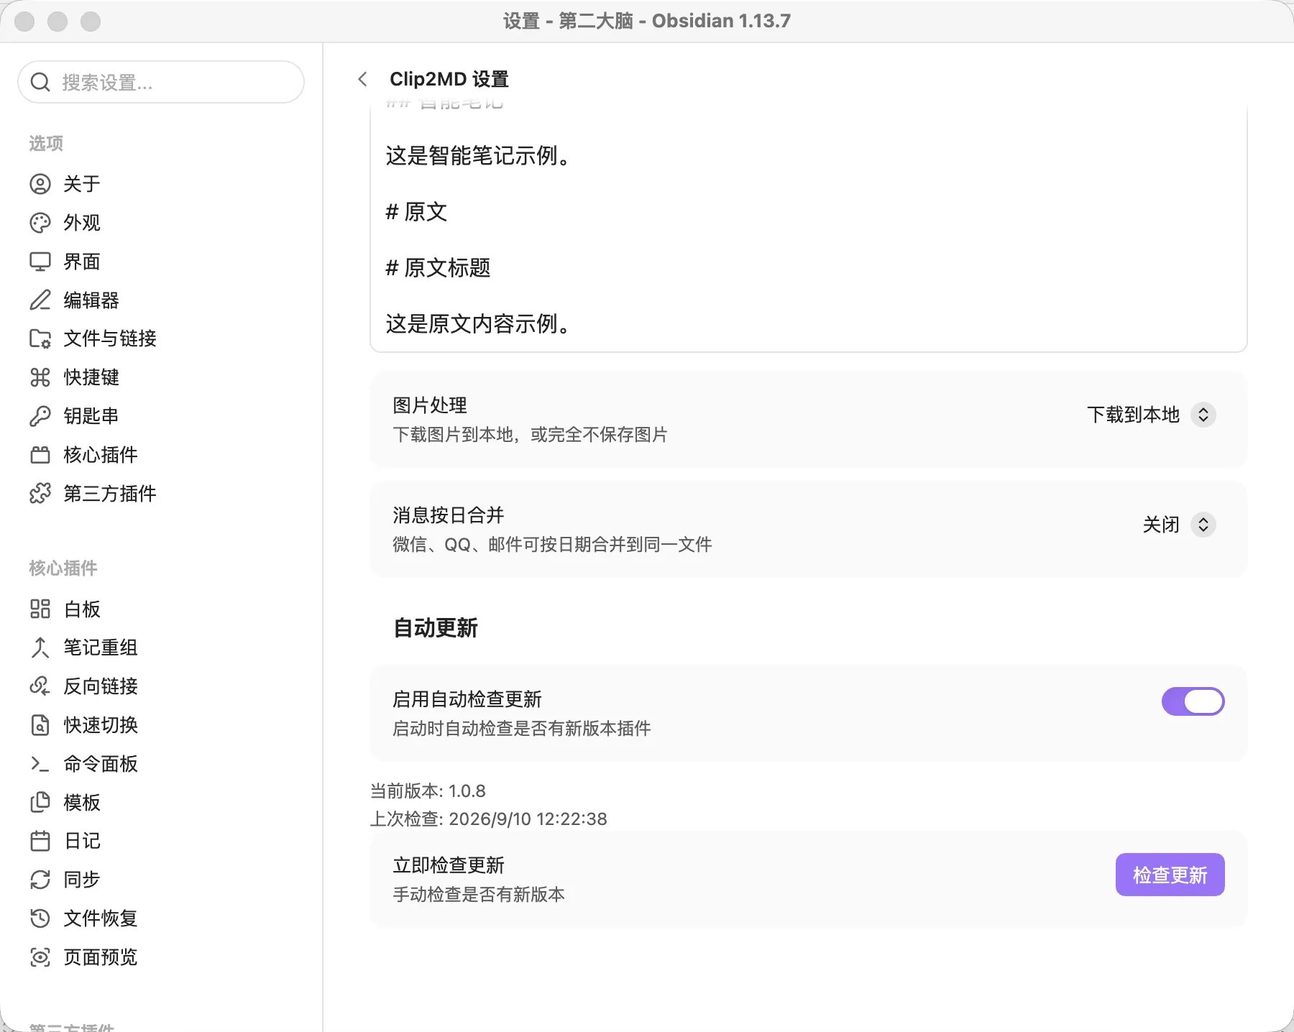
Task: Click into the template text area preview
Action: tap(808, 229)
